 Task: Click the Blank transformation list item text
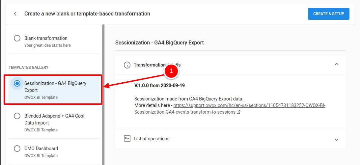46,38
